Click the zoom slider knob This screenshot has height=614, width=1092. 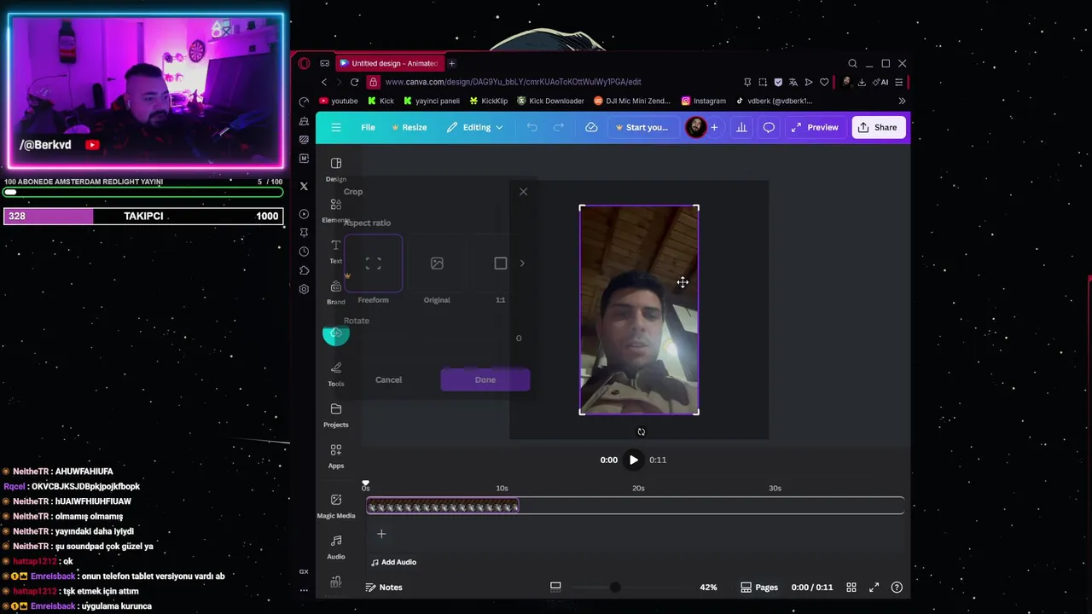click(615, 587)
